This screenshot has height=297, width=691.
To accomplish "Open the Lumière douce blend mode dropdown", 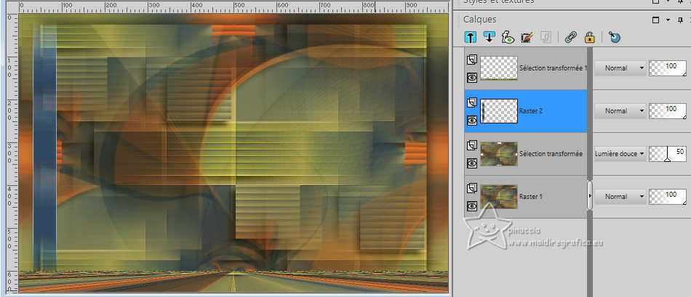I will click(620, 153).
